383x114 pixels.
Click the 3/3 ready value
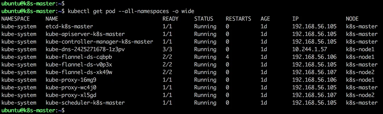tap(167, 49)
